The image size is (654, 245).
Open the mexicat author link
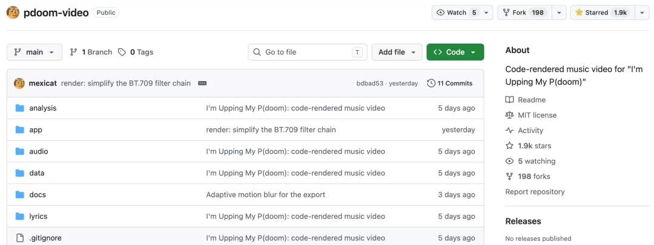tap(44, 83)
